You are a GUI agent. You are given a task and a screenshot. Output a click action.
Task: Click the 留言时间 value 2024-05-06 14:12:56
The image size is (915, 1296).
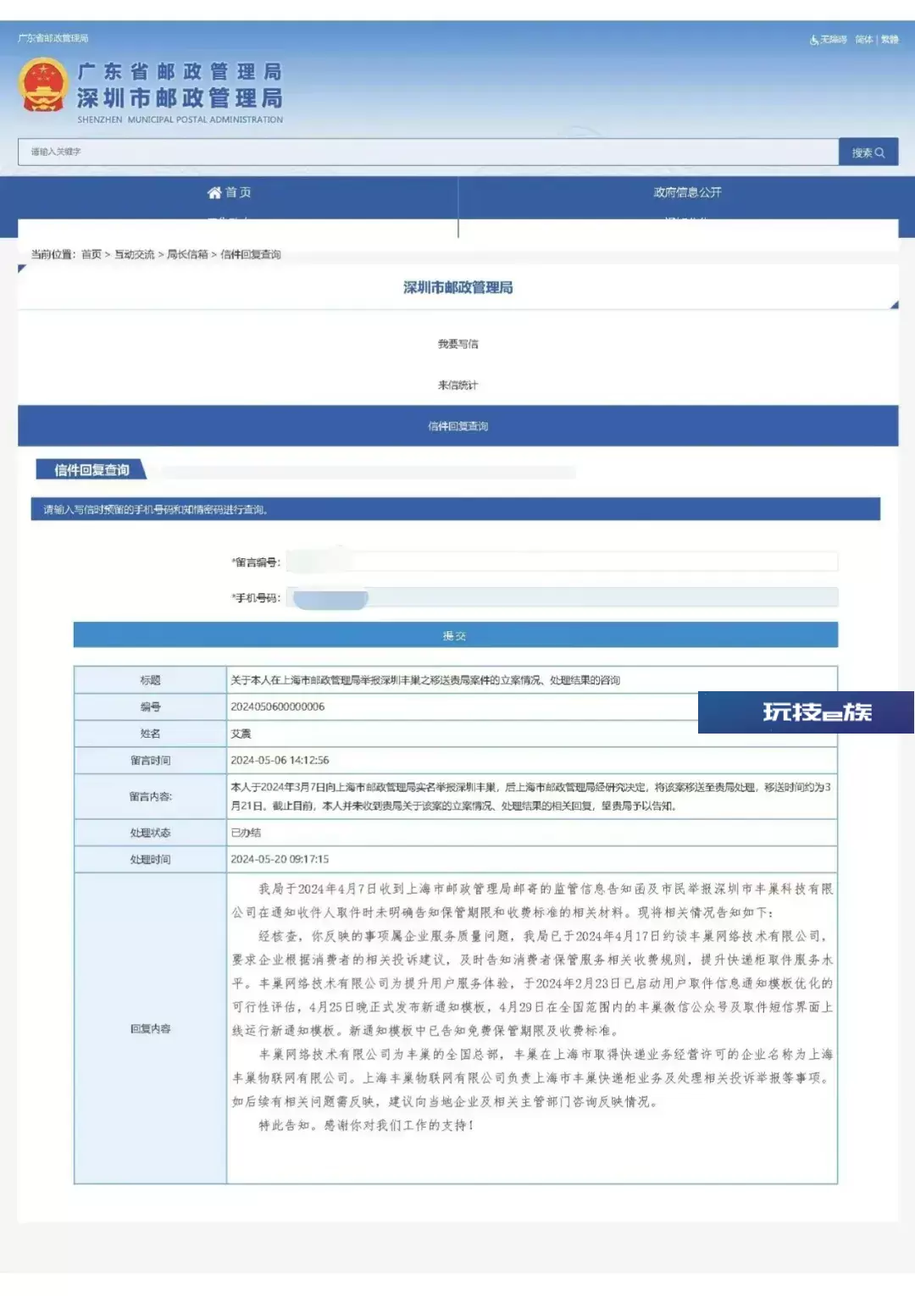point(280,761)
